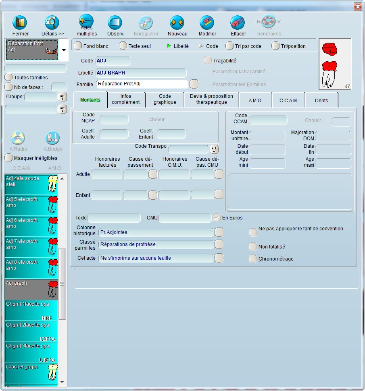
Task: Click the button next to Famille field
Action: pos(194,84)
